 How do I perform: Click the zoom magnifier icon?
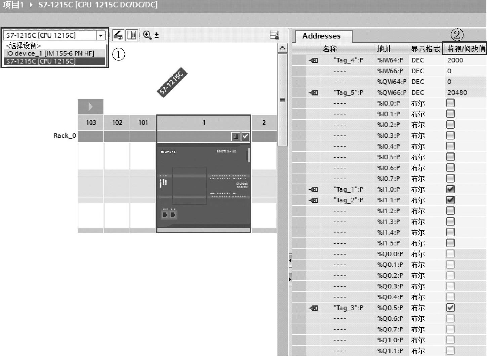[x=147, y=35]
